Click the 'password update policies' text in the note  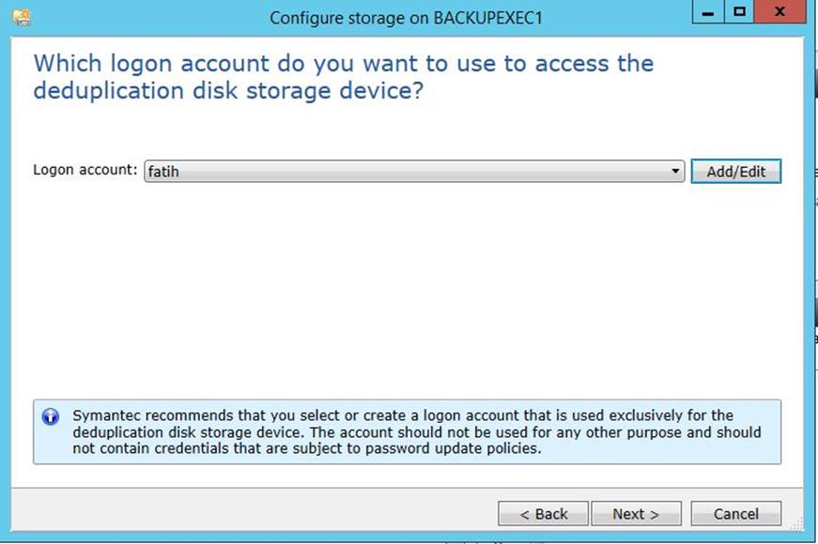click(x=451, y=448)
